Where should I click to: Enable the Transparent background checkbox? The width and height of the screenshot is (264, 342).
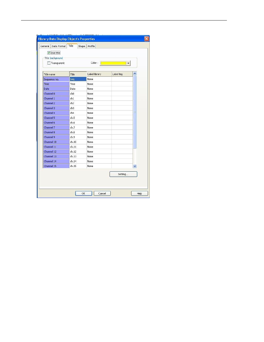point(49,63)
